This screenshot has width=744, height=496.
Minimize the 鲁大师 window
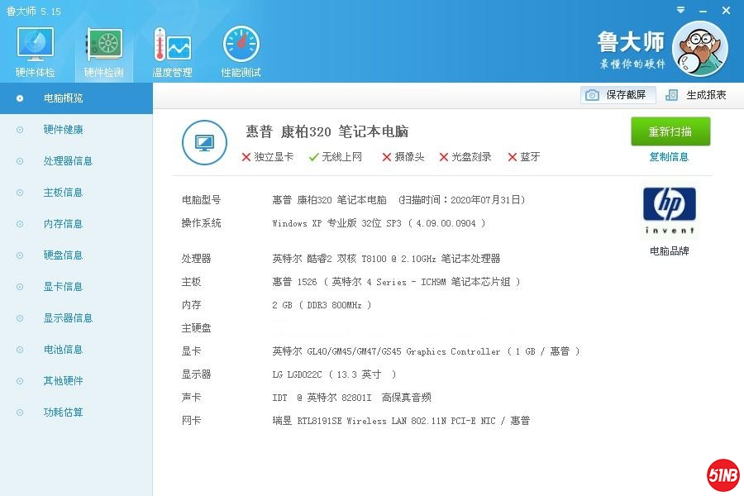point(703,11)
